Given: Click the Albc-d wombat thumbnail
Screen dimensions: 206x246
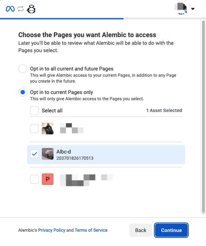Looking at the screenshot, I should click(48, 154).
